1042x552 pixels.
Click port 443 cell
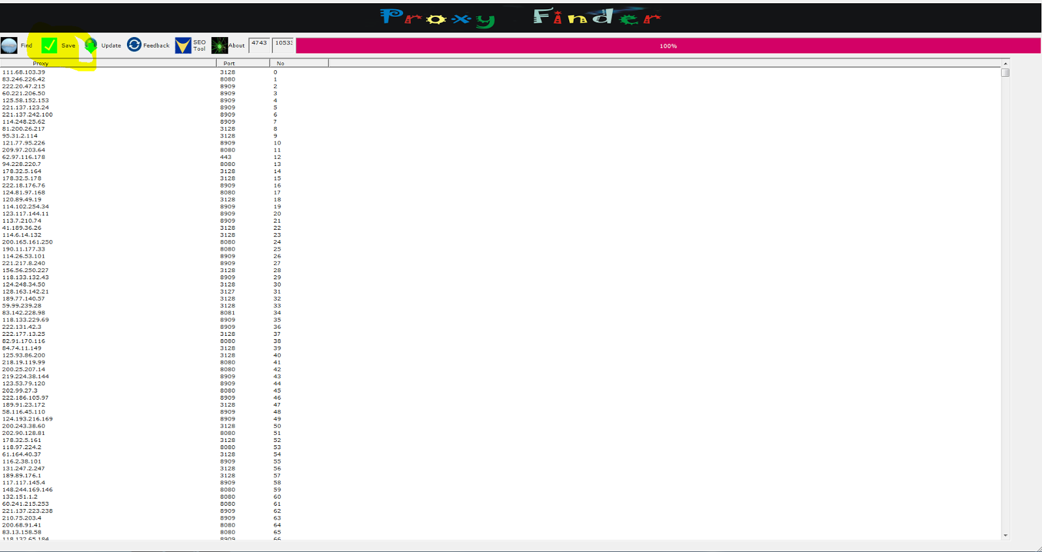pyautogui.click(x=226, y=158)
